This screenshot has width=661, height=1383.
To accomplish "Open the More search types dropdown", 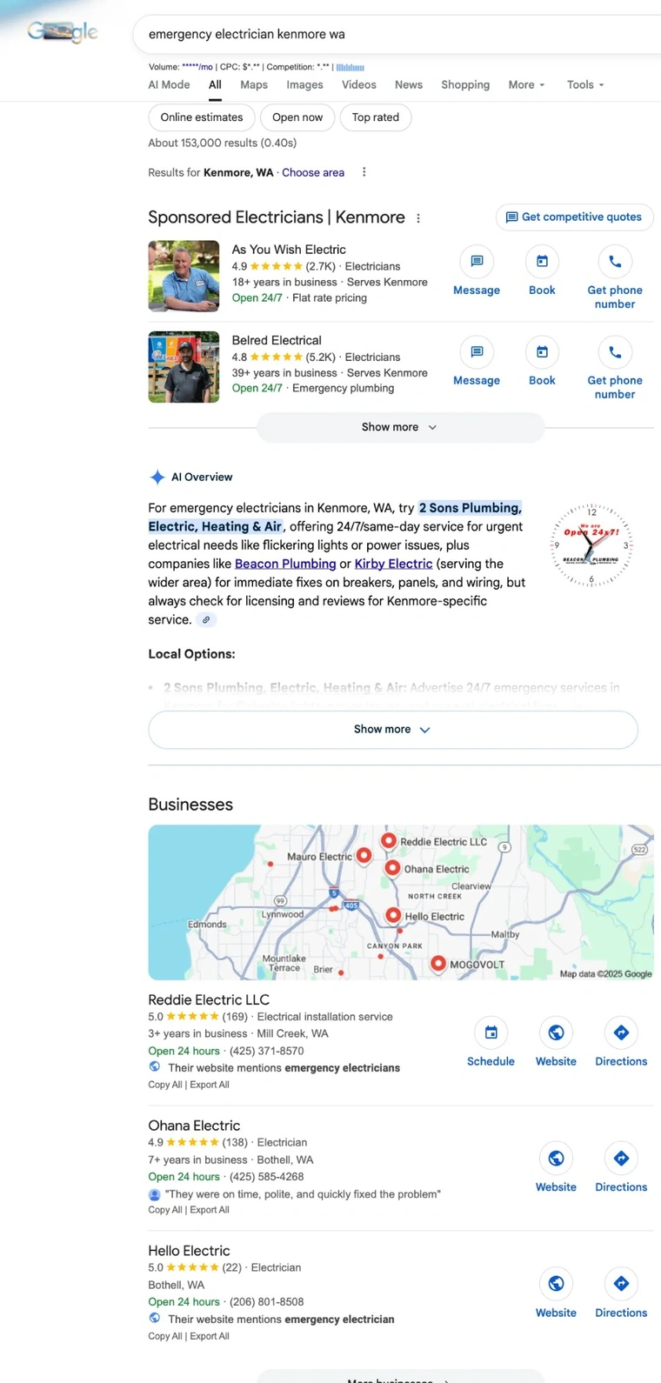I will (x=526, y=84).
